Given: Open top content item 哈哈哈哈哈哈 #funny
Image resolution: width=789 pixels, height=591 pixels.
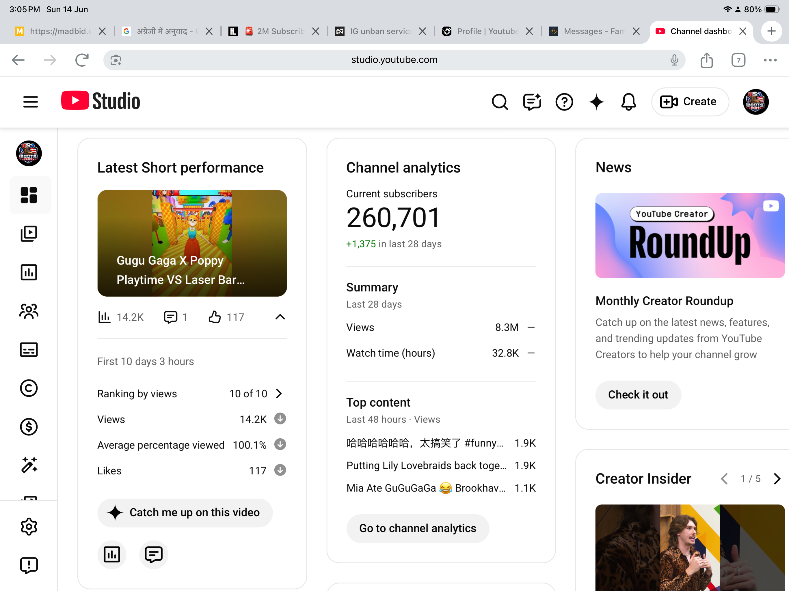Looking at the screenshot, I should click(x=441, y=443).
